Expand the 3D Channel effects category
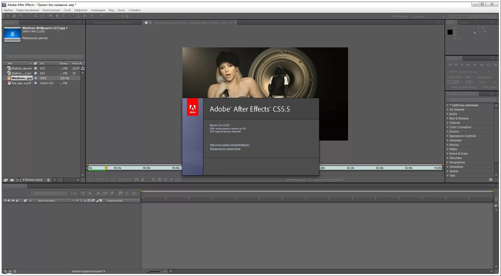The image size is (501, 276). (x=447, y=110)
